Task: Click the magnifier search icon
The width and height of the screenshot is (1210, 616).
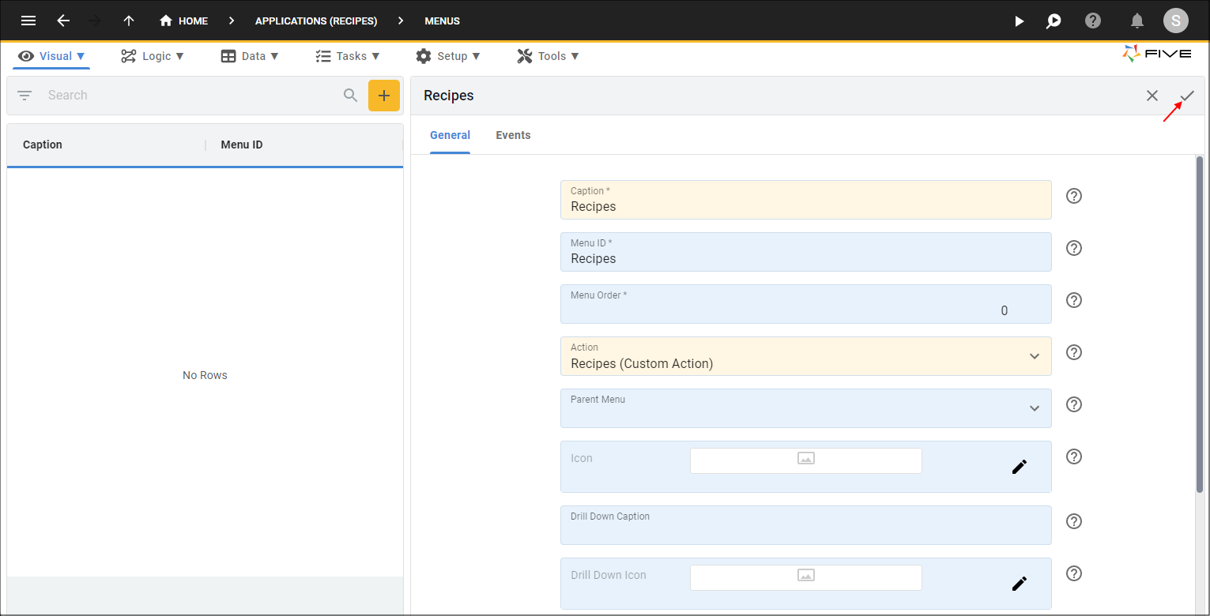Action: coord(351,96)
